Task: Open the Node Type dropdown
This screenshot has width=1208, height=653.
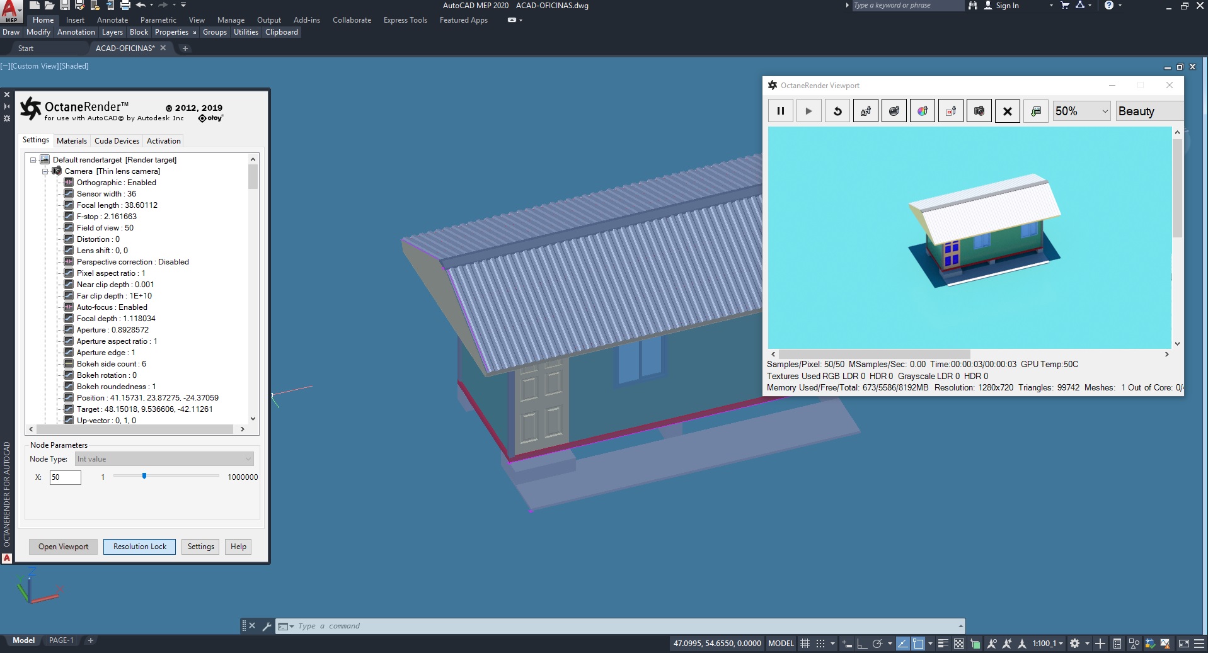Action: pos(164,459)
